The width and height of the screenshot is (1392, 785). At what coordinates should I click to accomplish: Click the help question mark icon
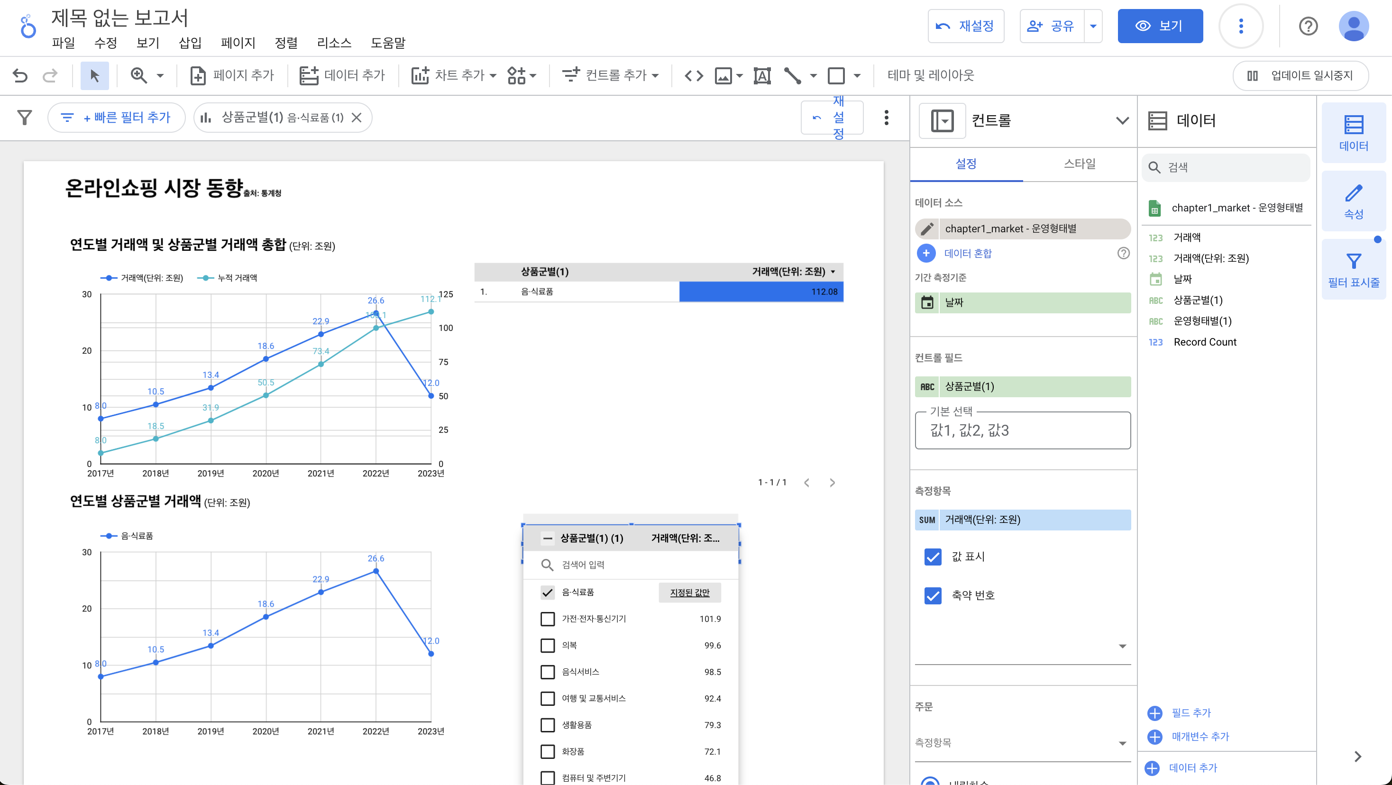[x=1308, y=26]
